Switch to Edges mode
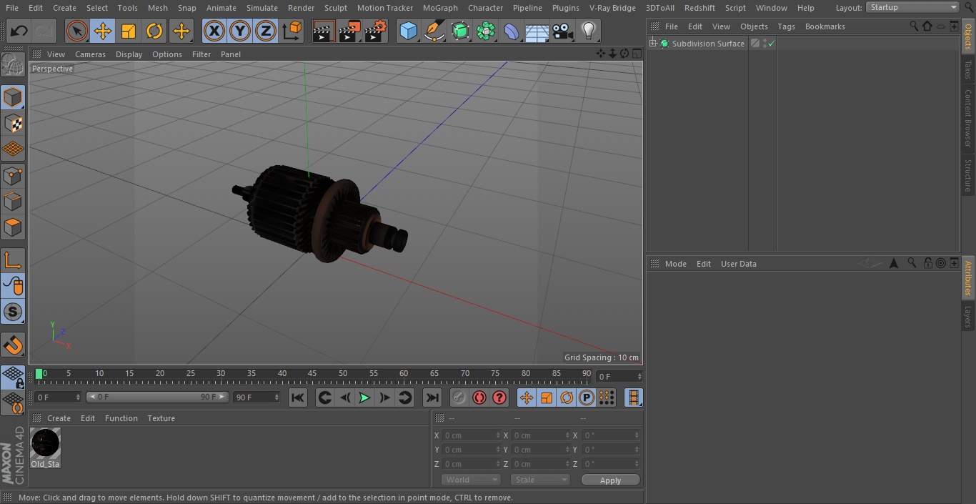Viewport: 976px width, 504px height. tap(13, 202)
